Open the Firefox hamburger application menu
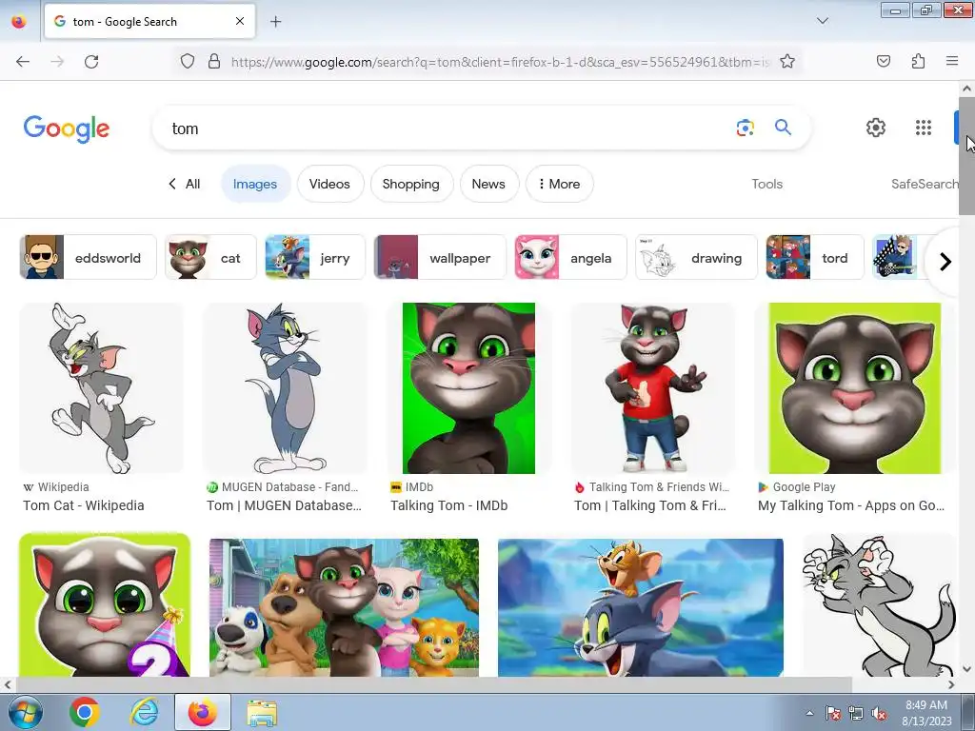Image resolution: width=975 pixels, height=731 pixels. [x=952, y=61]
